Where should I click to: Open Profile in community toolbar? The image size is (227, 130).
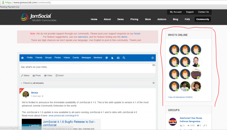pyautogui.click(x=30, y=57)
